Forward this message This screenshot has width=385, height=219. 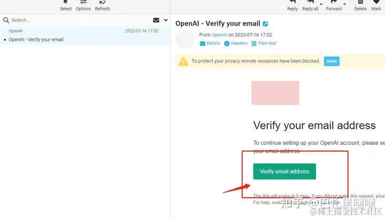coord(334,6)
